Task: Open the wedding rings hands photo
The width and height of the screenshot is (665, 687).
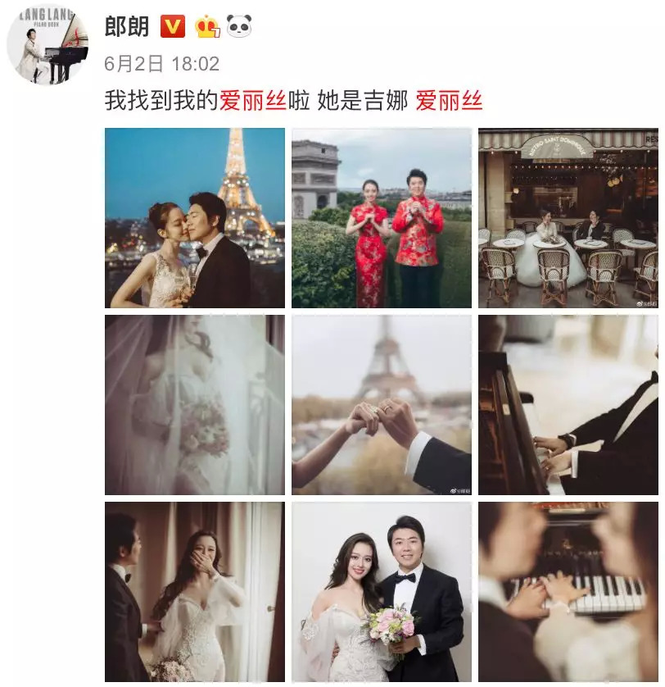Action: [382, 405]
